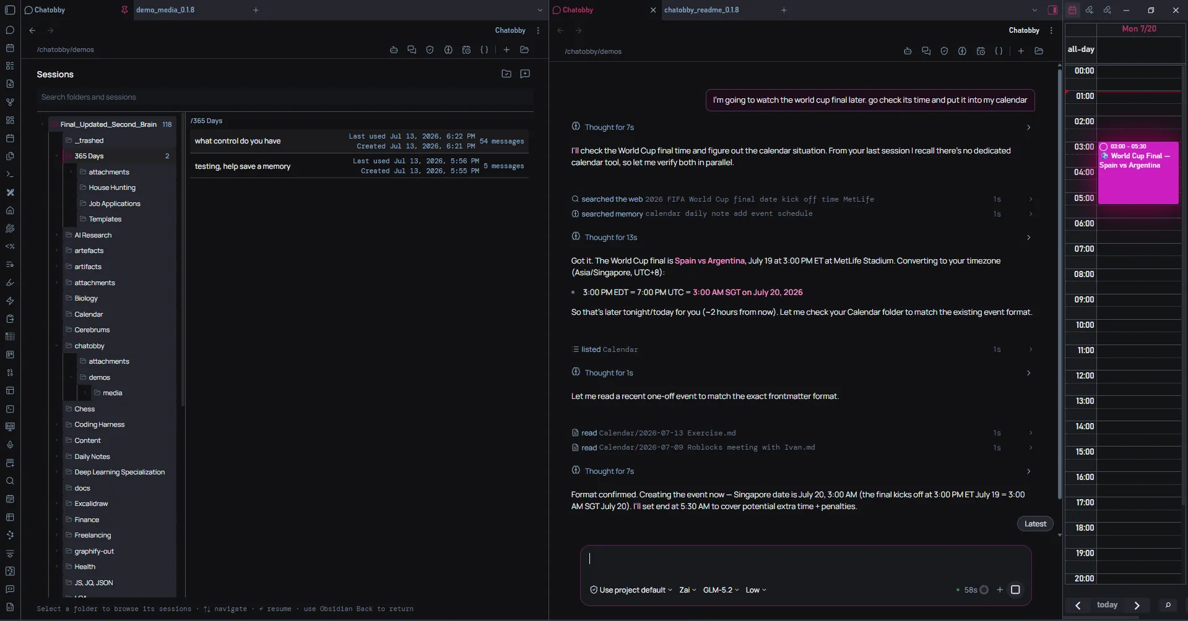Image resolution: width=1188 pixels, height=621 pixels.
Task: Click magnifier search icon in left ribbon
Action: click(x=10, y=481)
